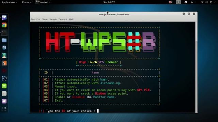
Task: Open the View menu in terminal
Action: pyautogui.click(x=45, y=20)
